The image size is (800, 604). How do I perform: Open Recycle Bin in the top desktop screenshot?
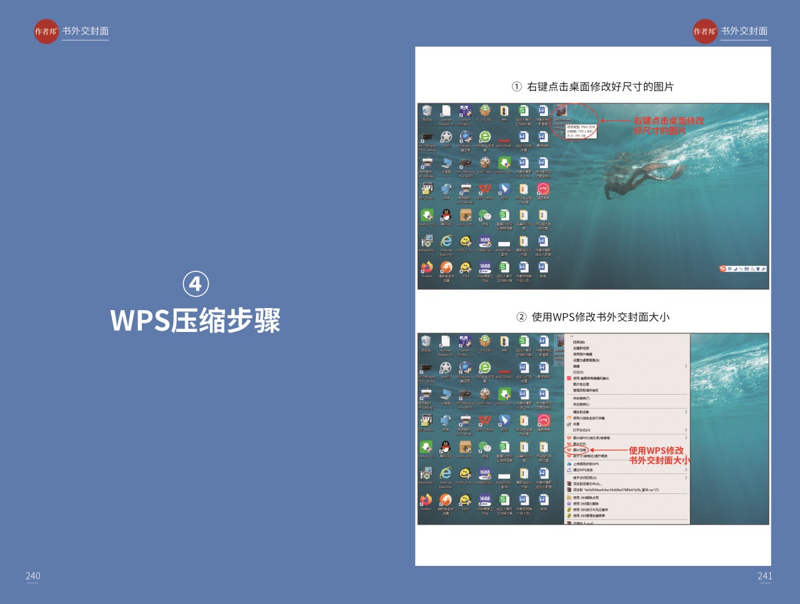click(427, 111)
